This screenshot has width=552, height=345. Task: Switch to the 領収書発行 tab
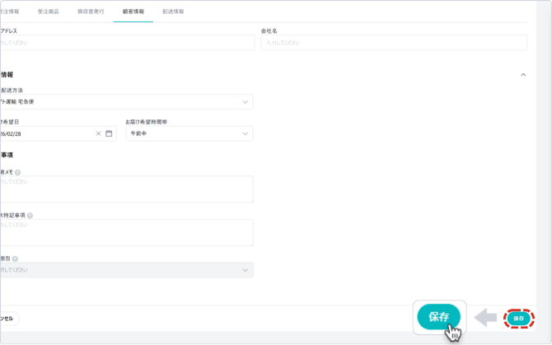(x=91, y=12)
